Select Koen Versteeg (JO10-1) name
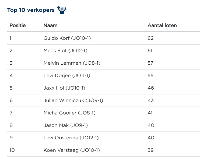The width and height of the screenshot is (201, 160). coord(72,150)
